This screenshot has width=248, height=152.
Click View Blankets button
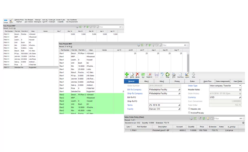(29, 20)
